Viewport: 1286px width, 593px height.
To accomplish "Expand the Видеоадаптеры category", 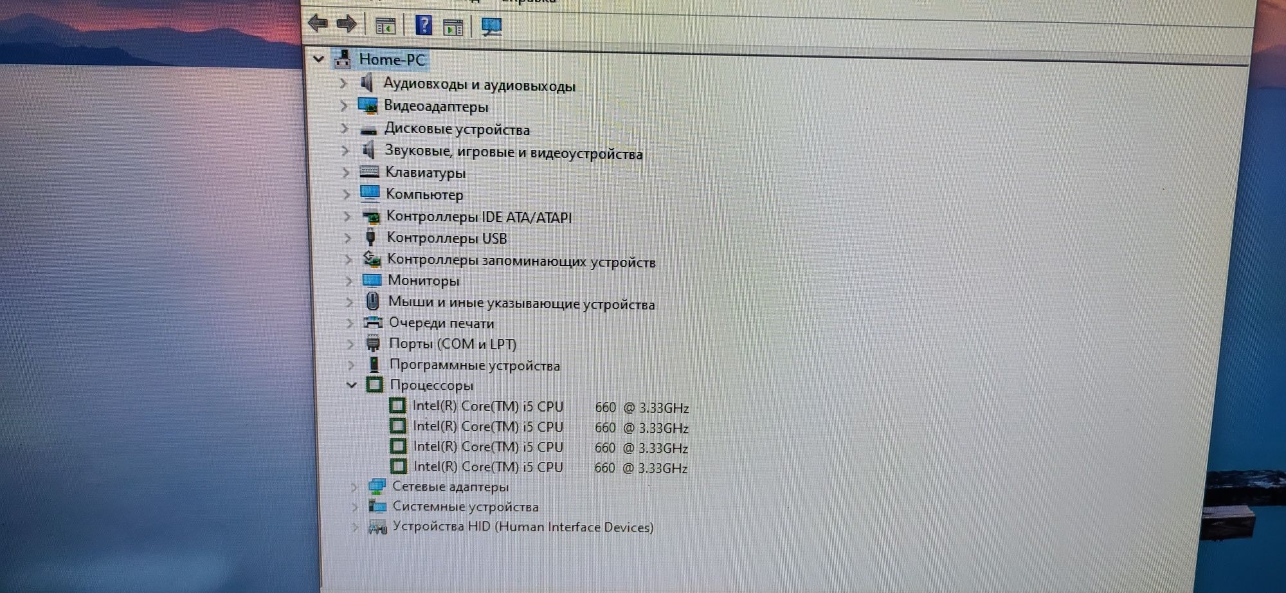I will click(x=343, y=105).
